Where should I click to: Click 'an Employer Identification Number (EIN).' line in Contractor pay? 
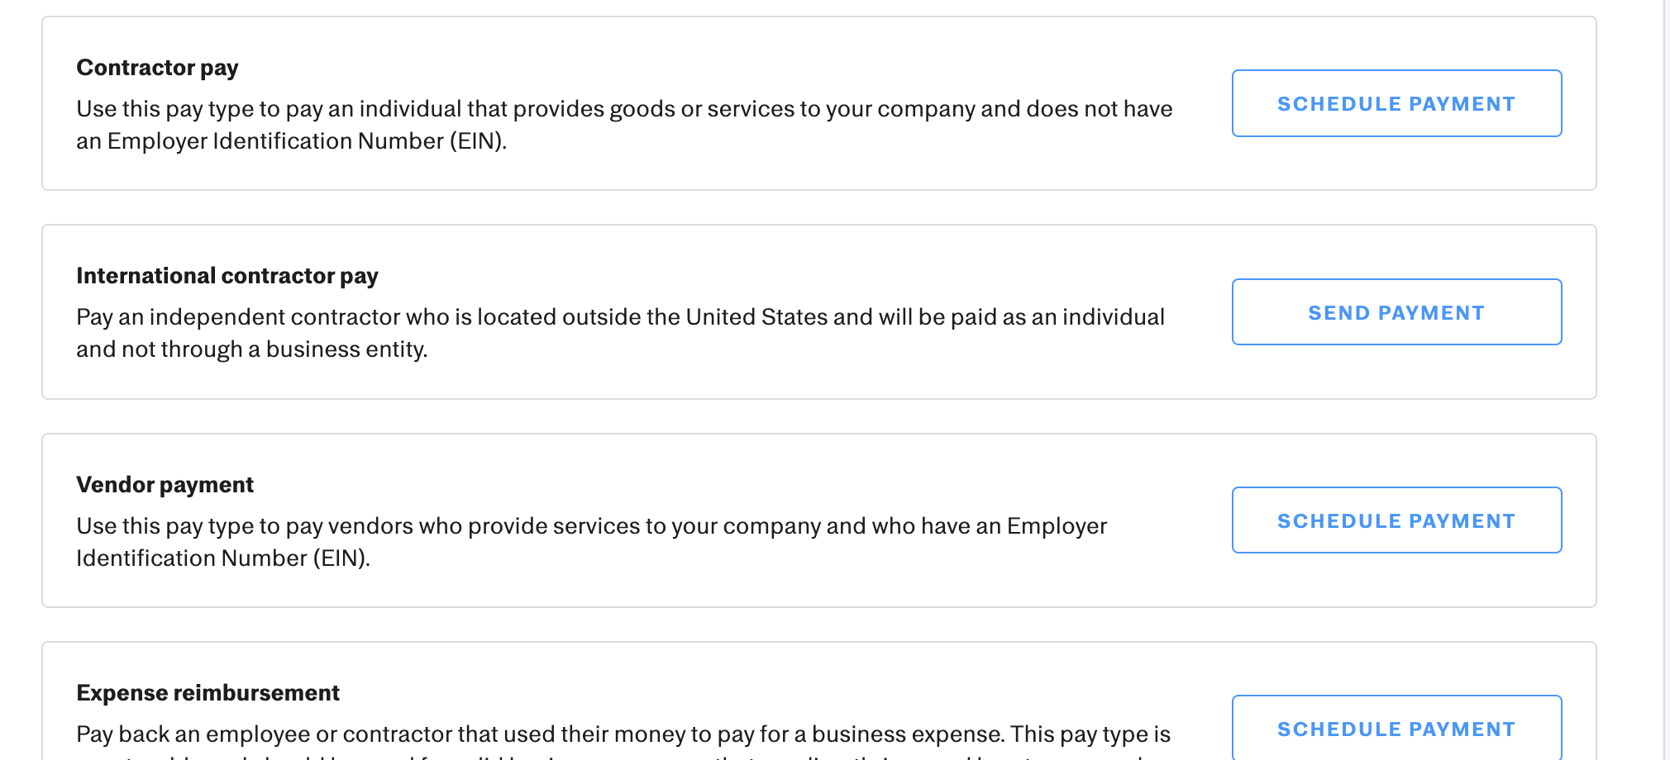click(292, 141)
